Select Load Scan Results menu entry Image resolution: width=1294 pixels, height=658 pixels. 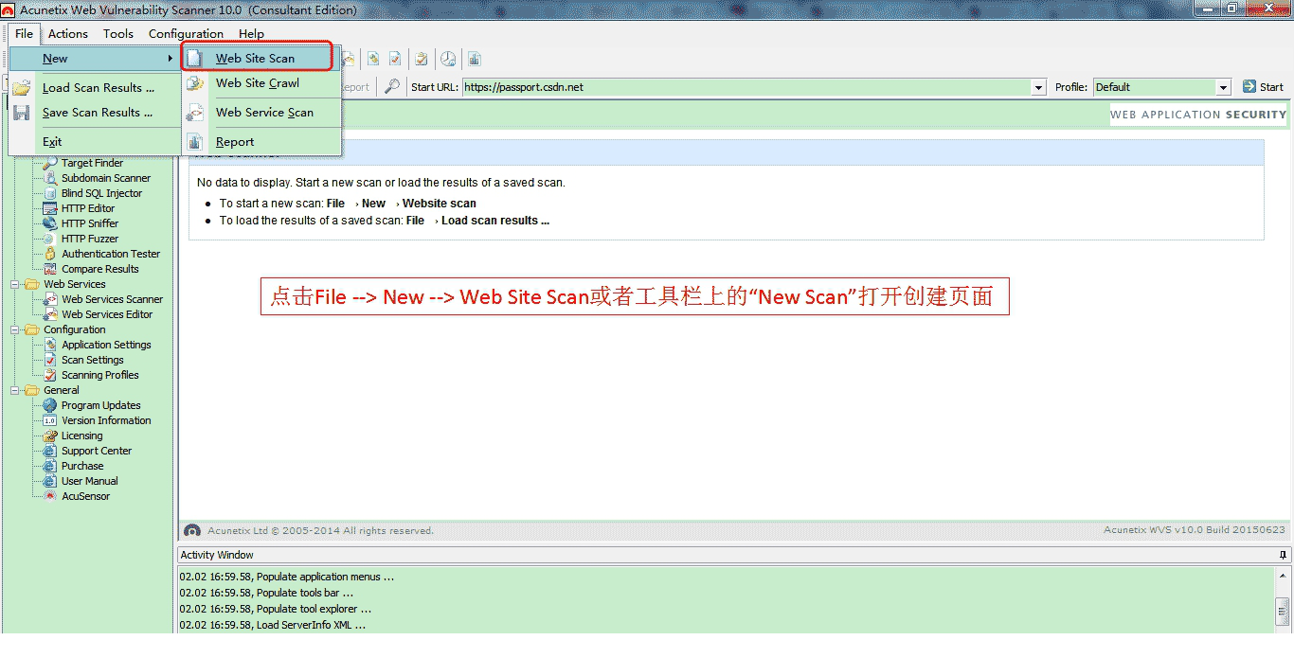point(95,88)
